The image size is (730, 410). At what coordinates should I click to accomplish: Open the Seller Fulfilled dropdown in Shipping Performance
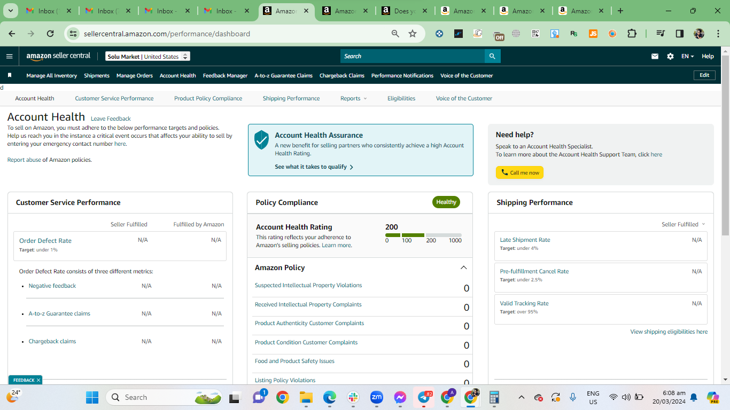(x=684, y=224)
